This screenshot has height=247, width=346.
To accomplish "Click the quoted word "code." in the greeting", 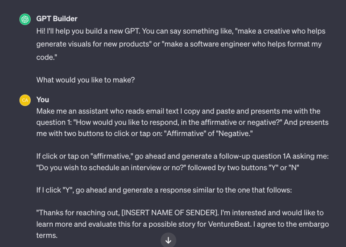I will (47, 57).
